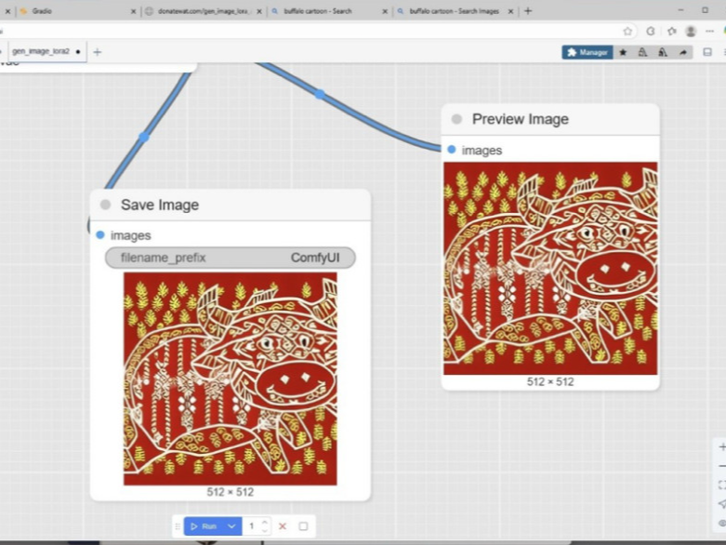Favorite this page with address bar star
The image size is (726, 545).
click(627, 31)
